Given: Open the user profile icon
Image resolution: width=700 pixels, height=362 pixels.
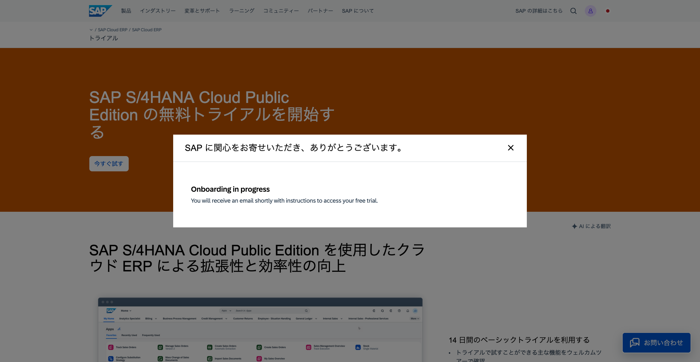Looking at the screenshot, I should pos(591,11).
